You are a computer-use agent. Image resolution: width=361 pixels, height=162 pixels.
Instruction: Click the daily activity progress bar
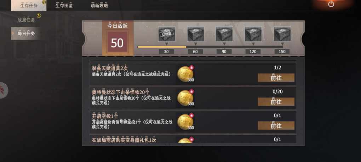point(210,47)
